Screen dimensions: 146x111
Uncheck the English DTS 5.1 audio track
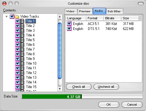tap(69, 28)
